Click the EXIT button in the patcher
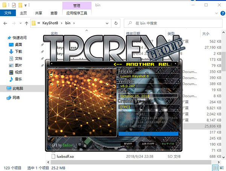 128,144
